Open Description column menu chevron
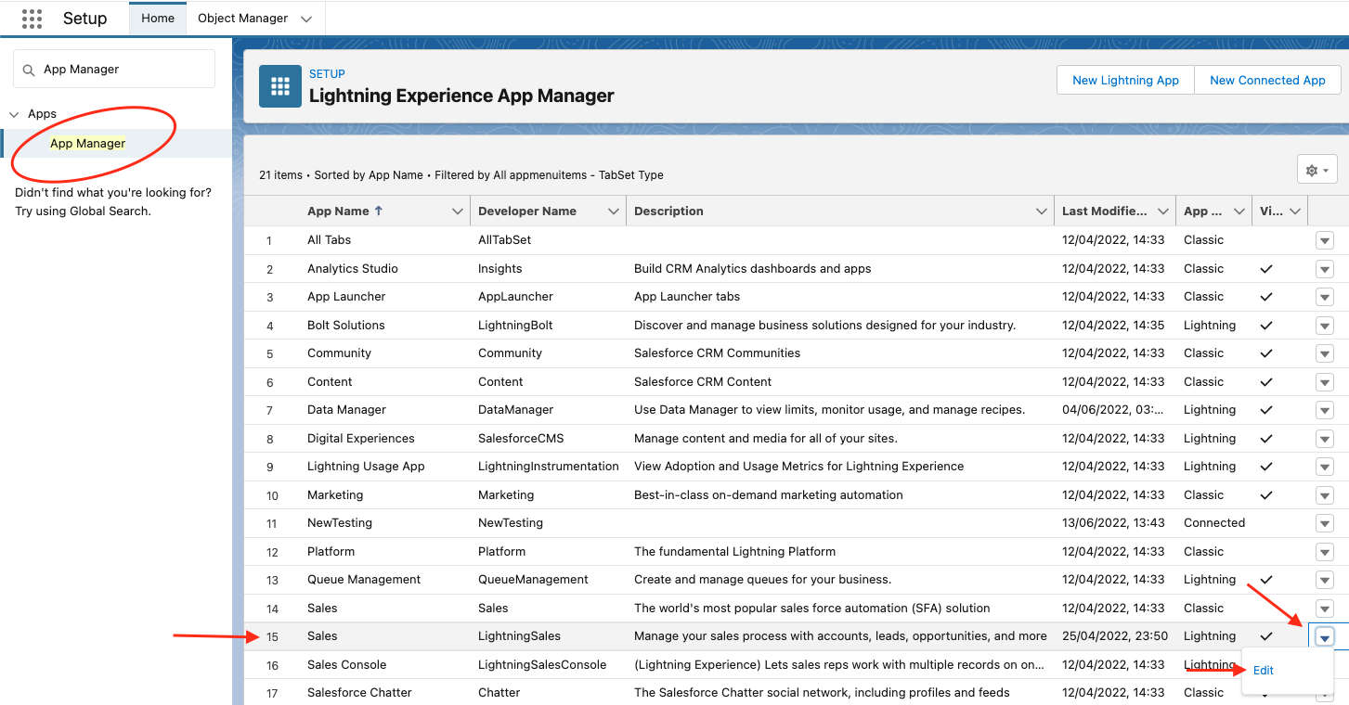 [x=1041, y=211]
